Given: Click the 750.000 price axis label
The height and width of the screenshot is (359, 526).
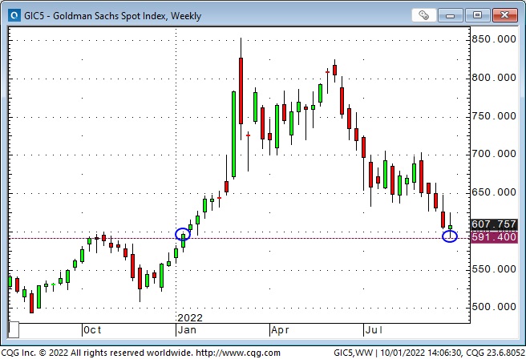Looking at the screenshot, I should pos(494,116).
